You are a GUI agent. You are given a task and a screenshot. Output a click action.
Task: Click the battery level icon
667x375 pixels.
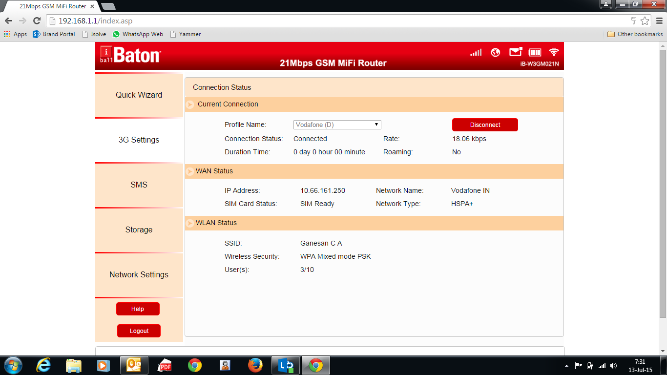coord(535,52)
